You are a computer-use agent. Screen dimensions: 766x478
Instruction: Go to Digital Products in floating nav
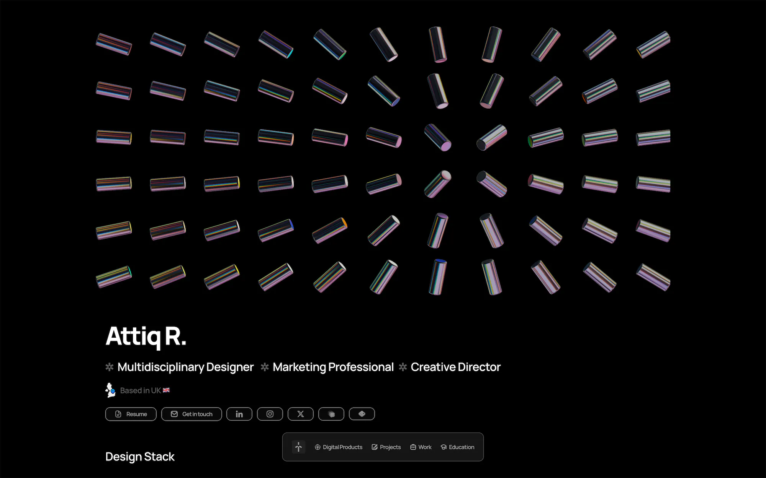click(x=339, y=447)
